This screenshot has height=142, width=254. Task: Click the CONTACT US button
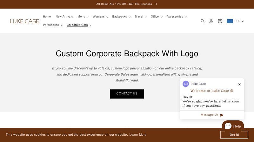click(x=127, y=94)
